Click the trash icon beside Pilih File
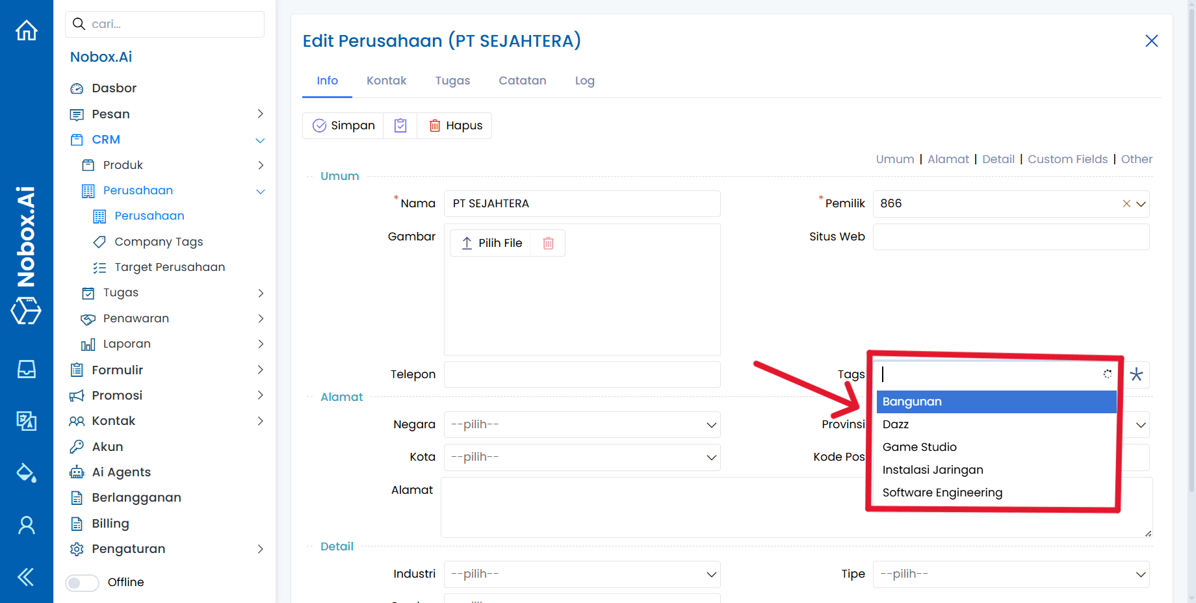 click(x=548, y=243)
